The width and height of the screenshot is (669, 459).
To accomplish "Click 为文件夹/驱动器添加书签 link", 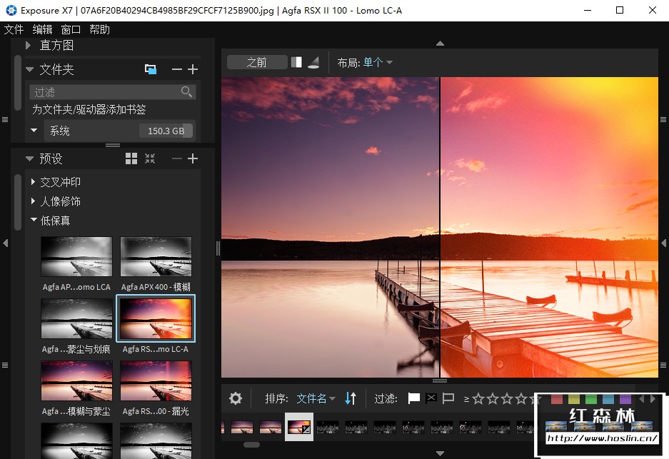I will [x=89, y=109].
